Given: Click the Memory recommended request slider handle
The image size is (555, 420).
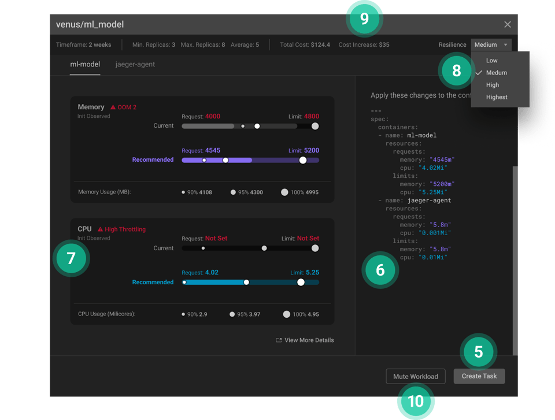Looking at the screenshot, I should [225, 160].
